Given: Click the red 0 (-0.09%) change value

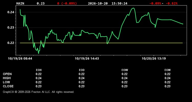Looking at the screenshot, I should click(x=67, y=3).
